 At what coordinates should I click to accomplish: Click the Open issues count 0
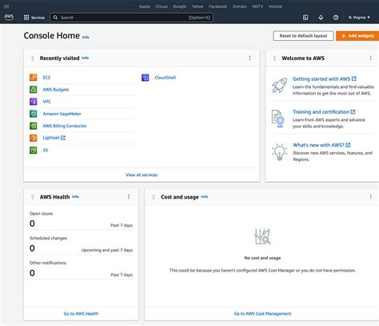(x=32, y=223)
